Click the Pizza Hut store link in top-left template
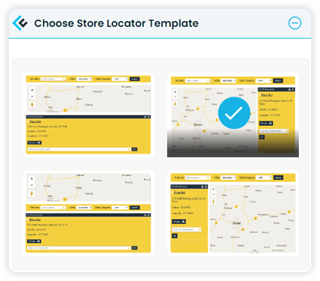The image size is (320, 281). tap(35, 121)
